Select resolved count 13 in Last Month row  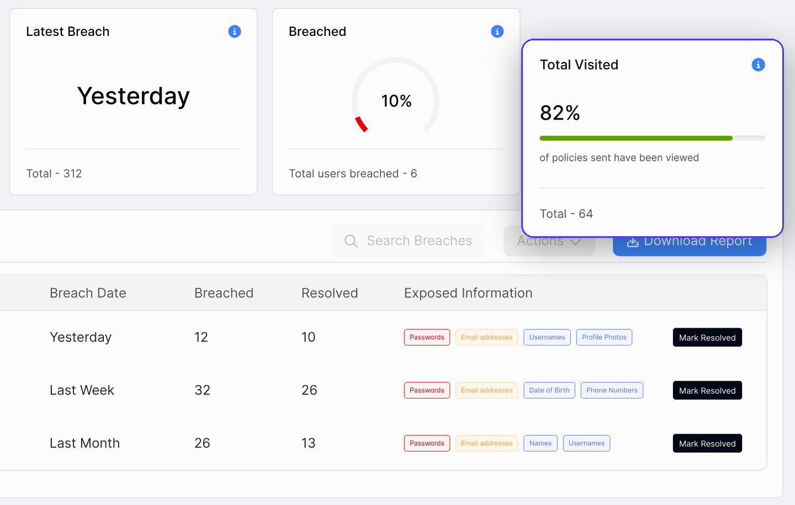(x=309, y=443)
